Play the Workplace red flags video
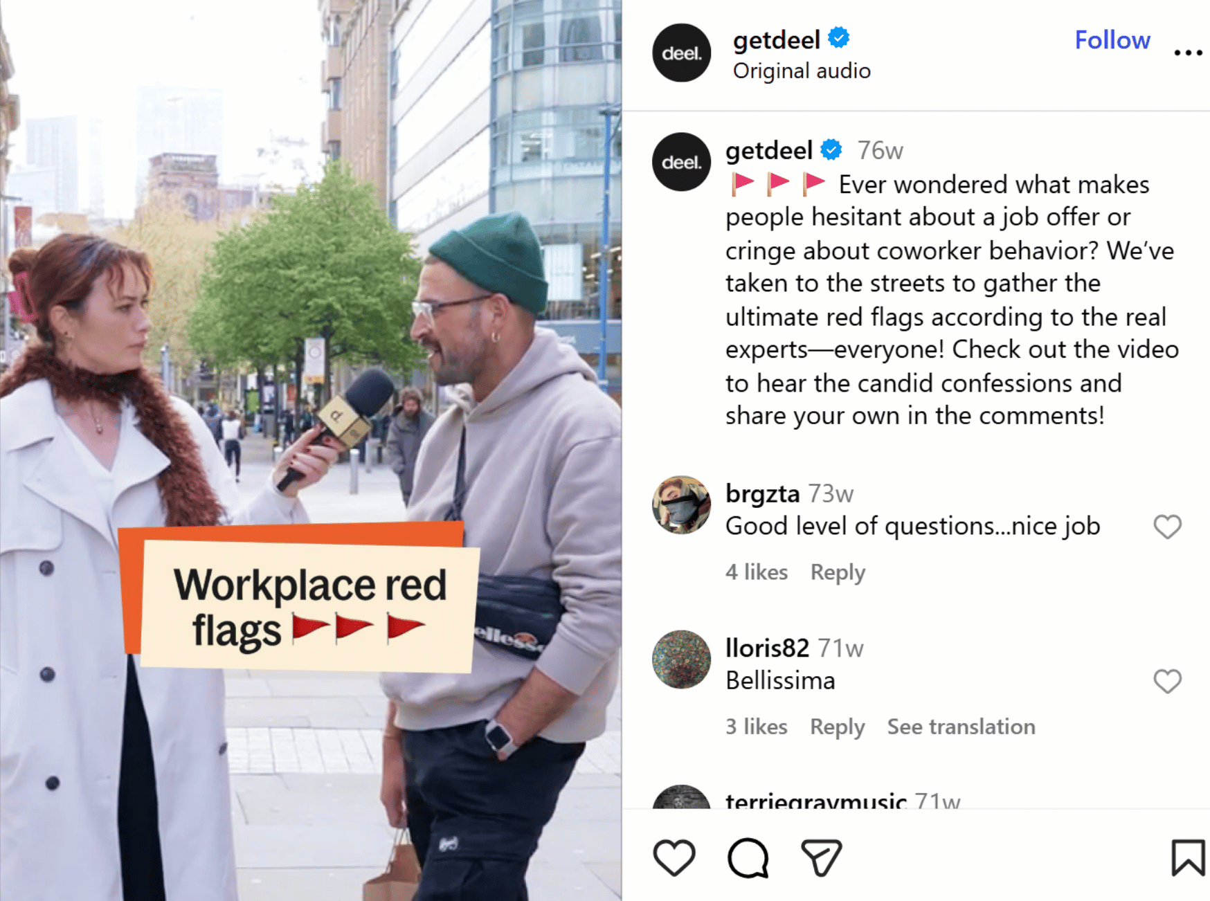This screenshot has height=901, width=1210. coord(311,450)
